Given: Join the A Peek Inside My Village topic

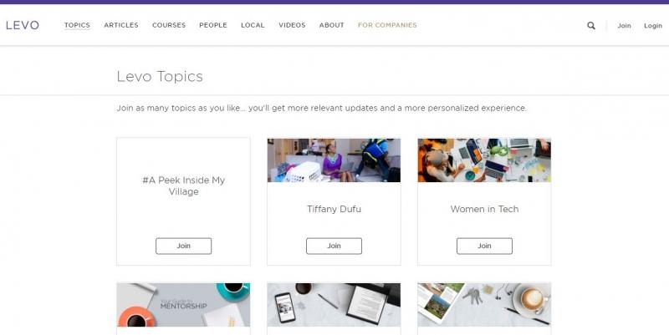Looking at the screenshot, I should [x=183, y=246].
